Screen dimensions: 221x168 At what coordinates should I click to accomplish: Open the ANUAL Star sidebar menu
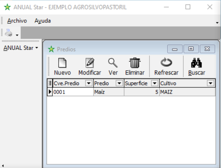tap(21, 48)
